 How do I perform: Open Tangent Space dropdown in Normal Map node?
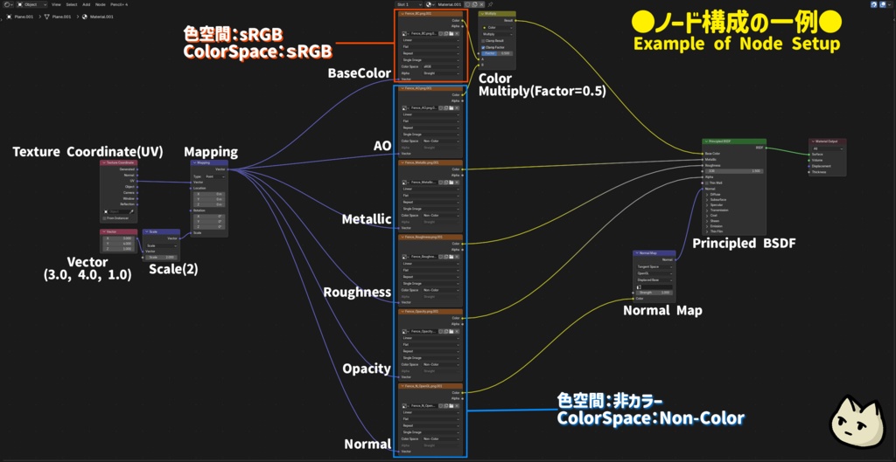tap(654, 266)
